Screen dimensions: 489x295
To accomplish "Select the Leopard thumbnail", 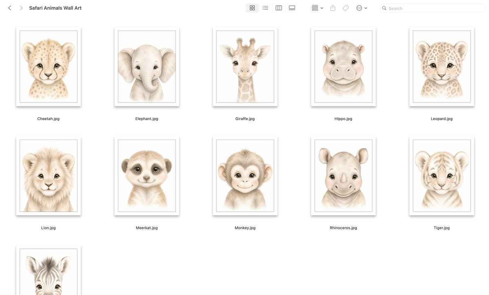I will [442, 67].
